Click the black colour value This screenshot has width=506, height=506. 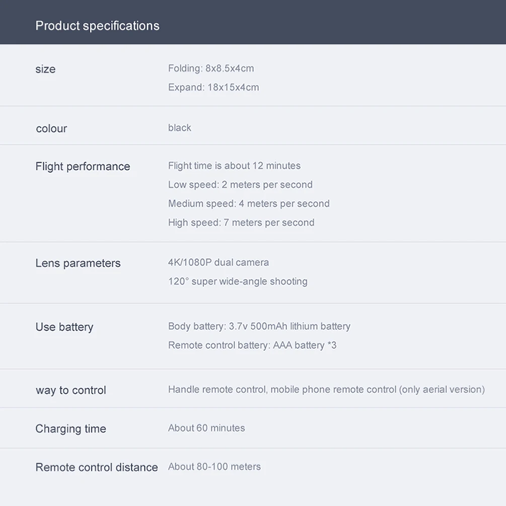pos(180,127)
